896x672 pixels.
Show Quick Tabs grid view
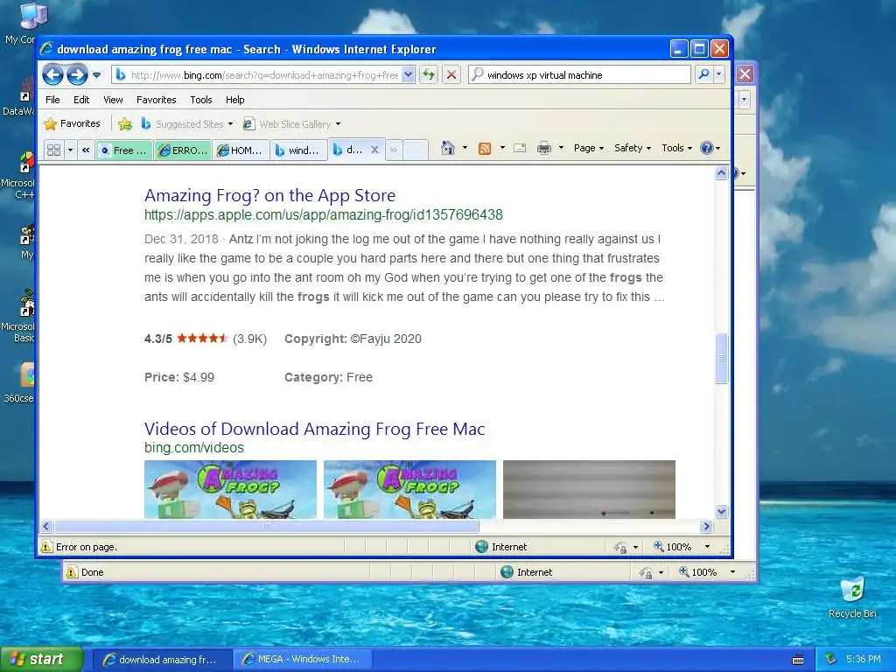[53, 150]
